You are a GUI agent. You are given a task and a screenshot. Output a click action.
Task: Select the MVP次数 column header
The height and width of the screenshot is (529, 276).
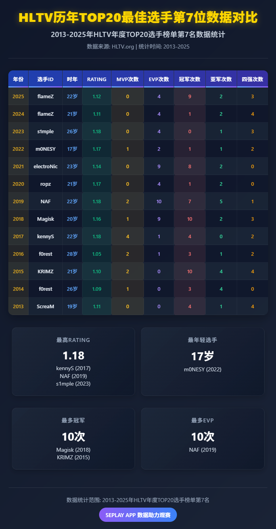(127, 79)
